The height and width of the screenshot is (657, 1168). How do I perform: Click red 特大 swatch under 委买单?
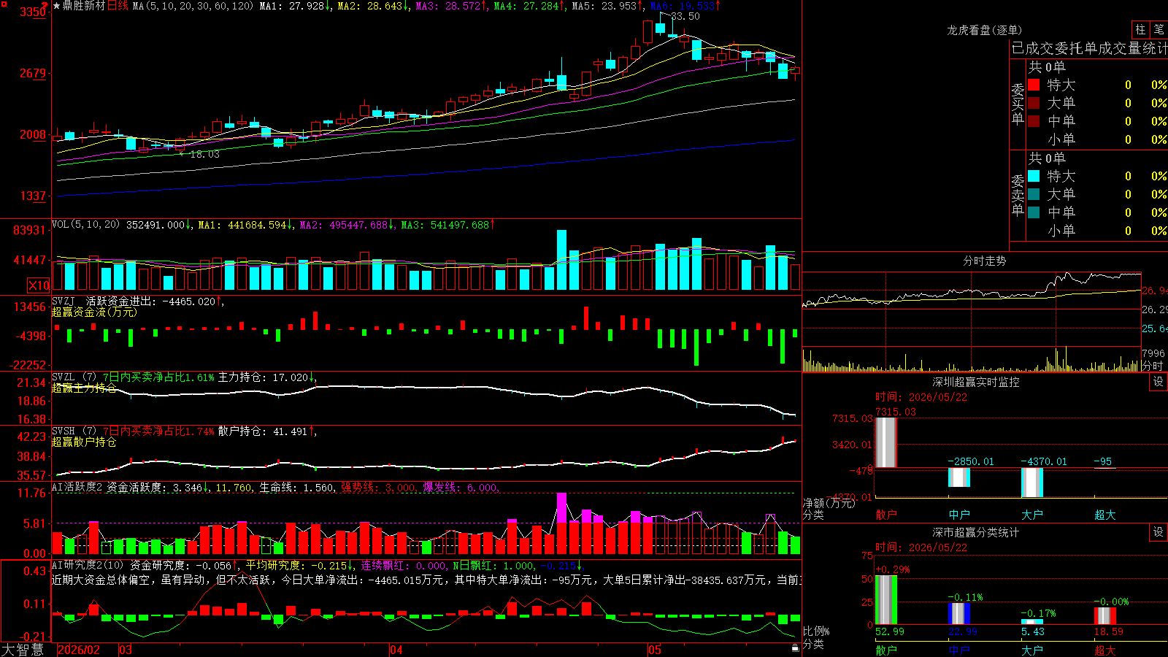click(1034, 85)
